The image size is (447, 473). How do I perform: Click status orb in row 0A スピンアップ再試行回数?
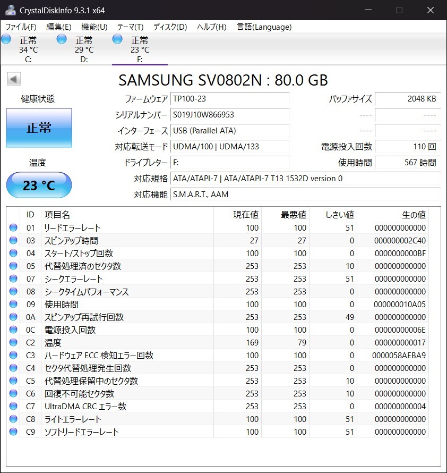13,317
